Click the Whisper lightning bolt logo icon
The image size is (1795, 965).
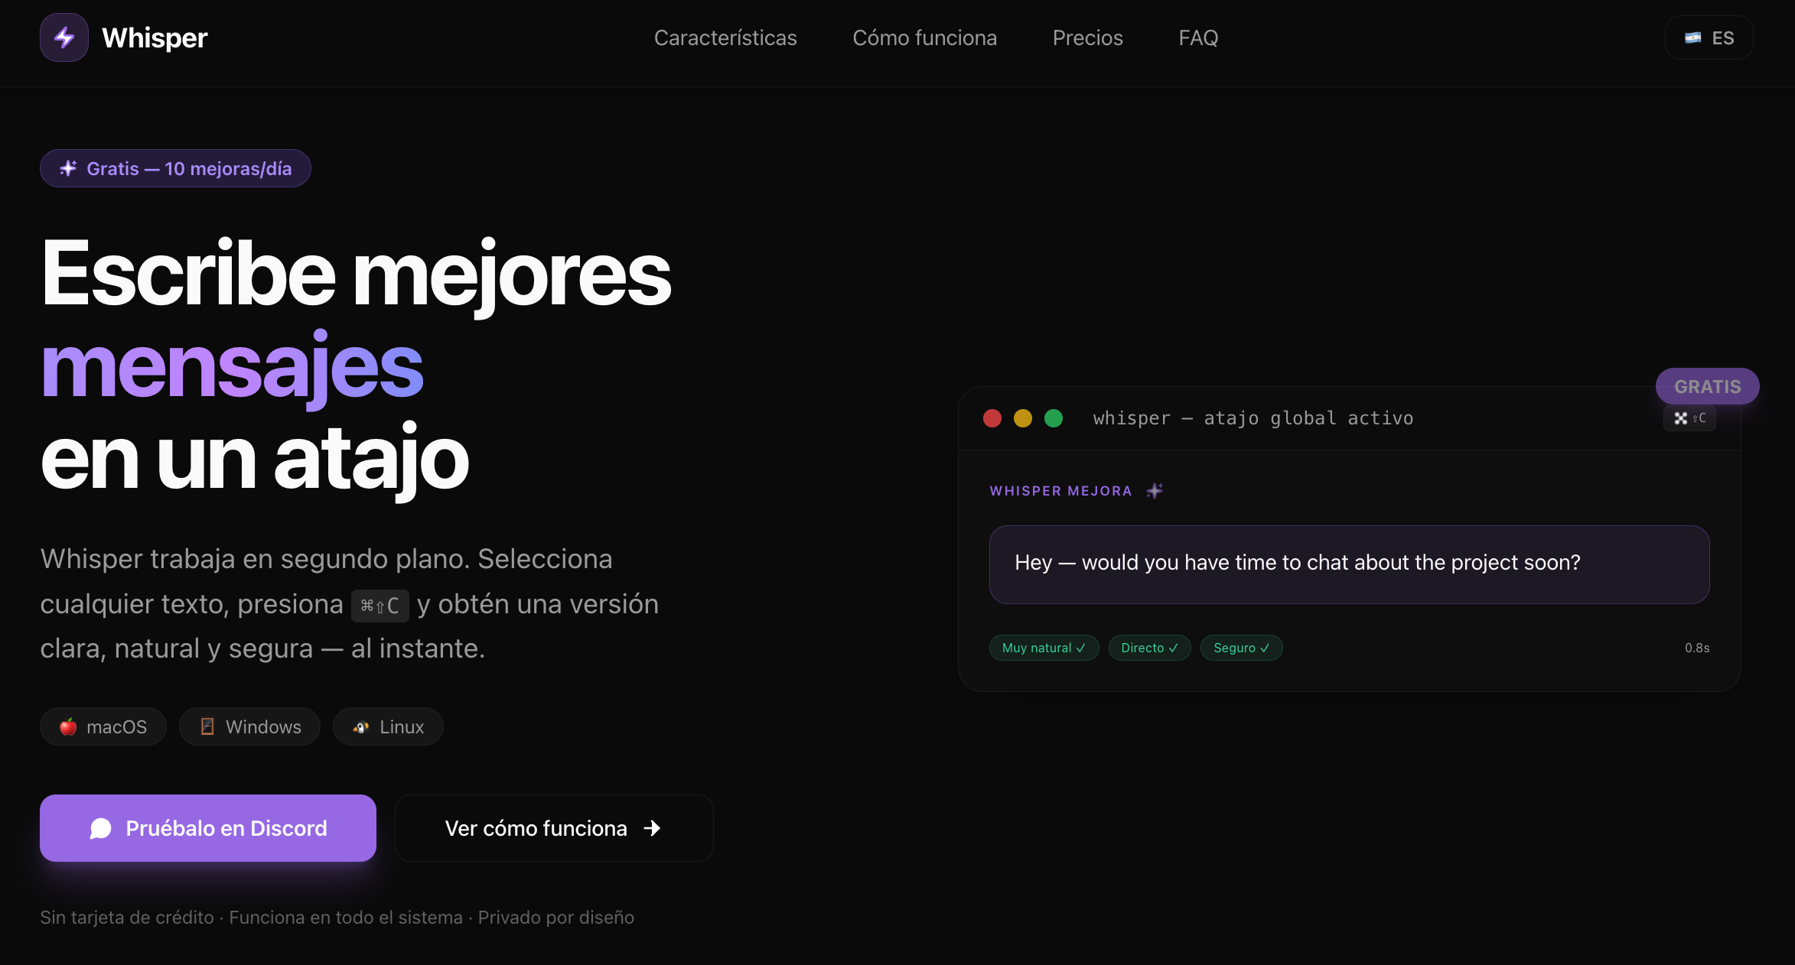[x=64, y=37]
